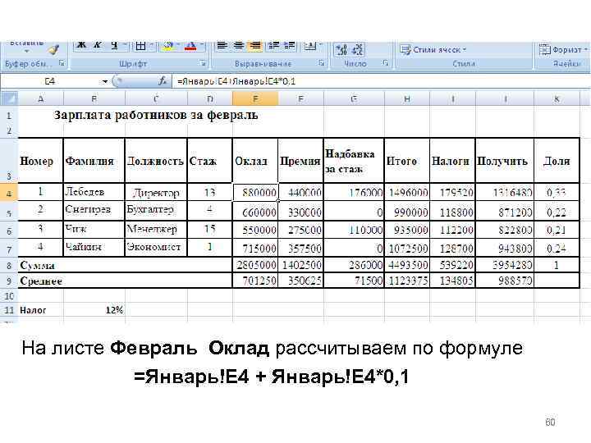This screenshot has height=443, width=591.
Task: Click the average cell 988570
Action: click(x=505, y=281)
